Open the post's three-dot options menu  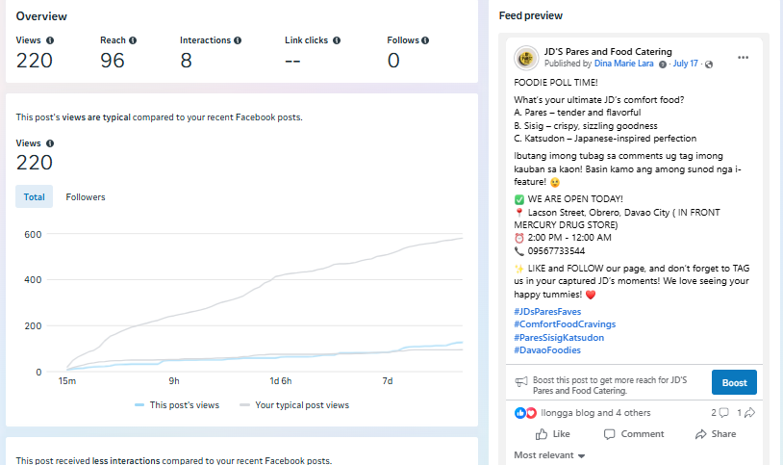click(x=743, y=58)
